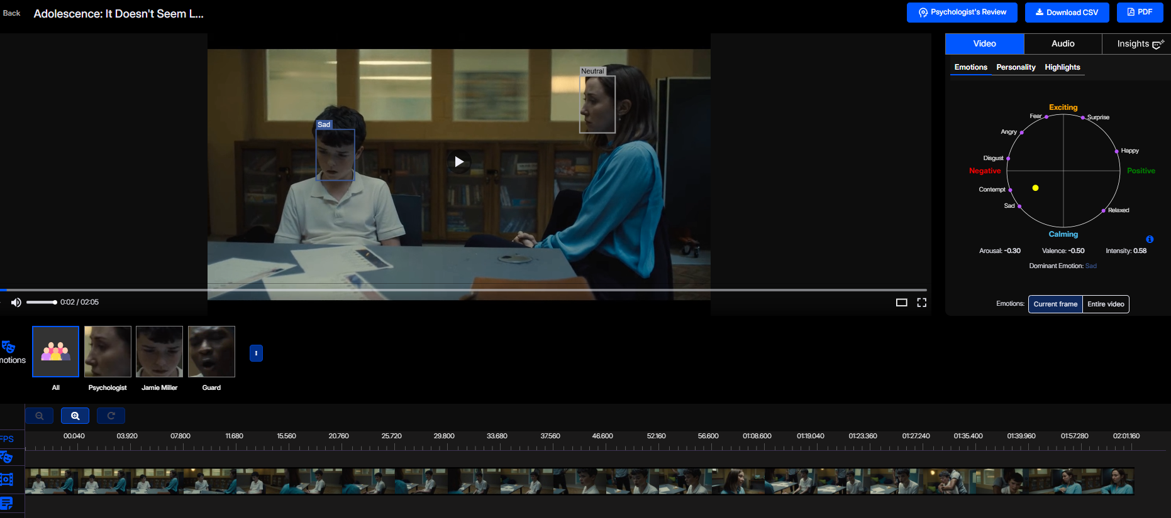The image size is (1171, 518).
Task: Click the blue info icon near the emotion wheel
Action: point(1150,239)
